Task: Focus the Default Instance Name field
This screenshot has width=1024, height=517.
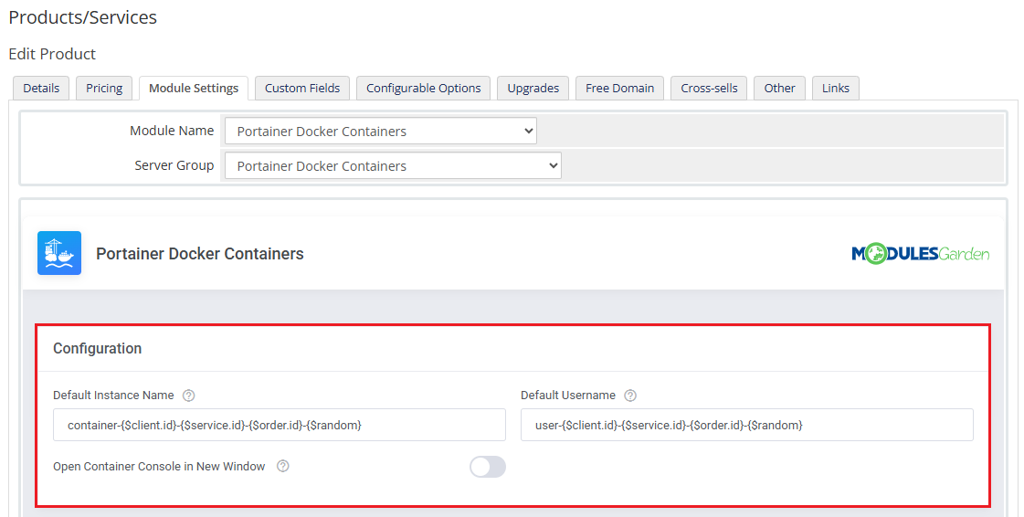Action: [x=280, y=425]
